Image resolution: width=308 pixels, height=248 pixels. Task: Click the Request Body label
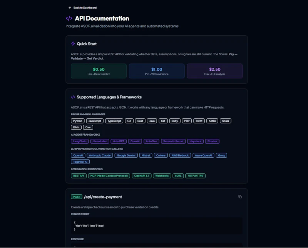point(80,214)
